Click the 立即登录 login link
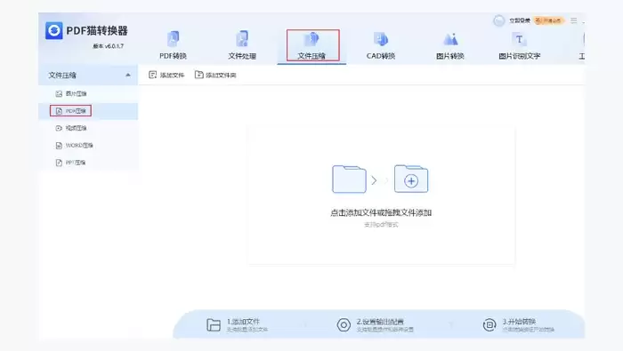Screen dimensions: 623x351 (x=520, y=20)
